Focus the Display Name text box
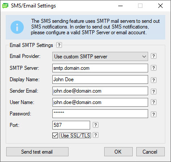 pyautogui.click(x=100, y=79)
